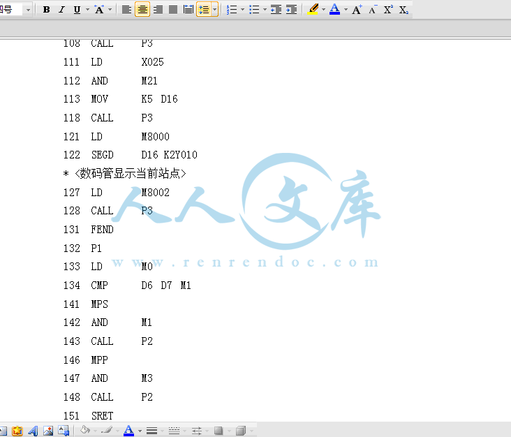Toggle underline formatting
Viewport: 511px width, 437px height.
click(x=77, y=10)
